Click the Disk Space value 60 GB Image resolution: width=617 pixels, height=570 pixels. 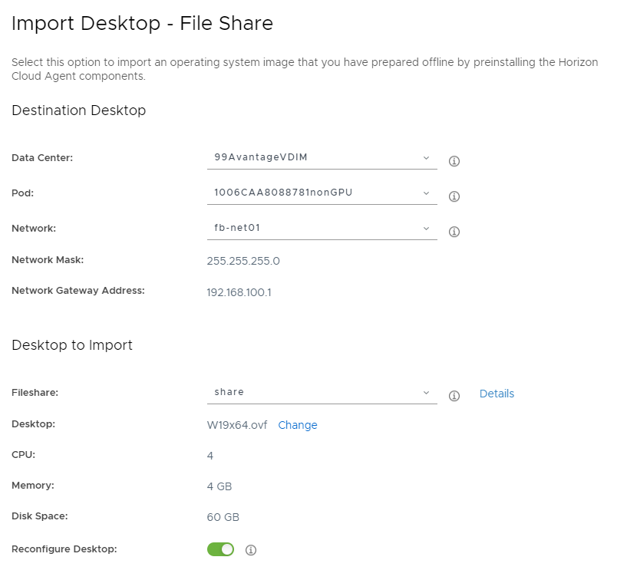[223, 517]
